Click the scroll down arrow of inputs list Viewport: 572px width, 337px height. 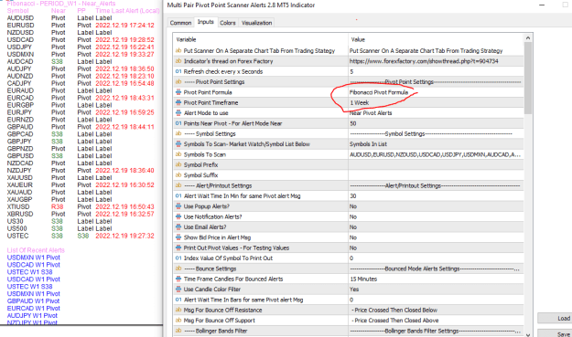[527, 334]
